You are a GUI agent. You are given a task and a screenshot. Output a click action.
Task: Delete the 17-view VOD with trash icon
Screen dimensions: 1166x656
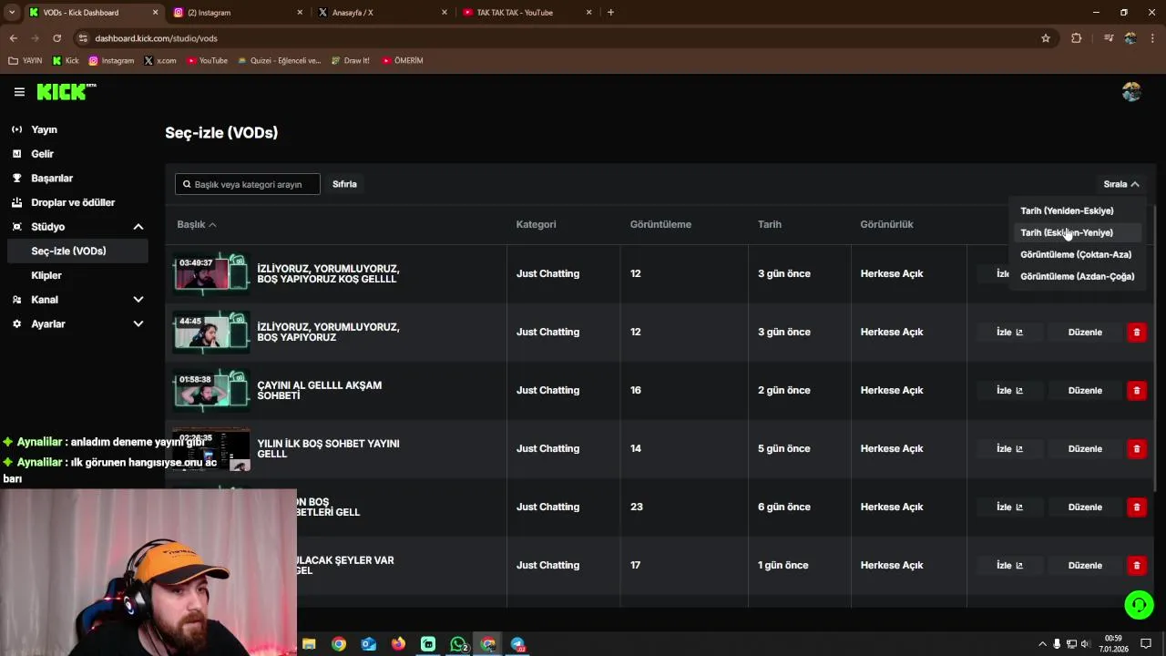(1136, 565)
